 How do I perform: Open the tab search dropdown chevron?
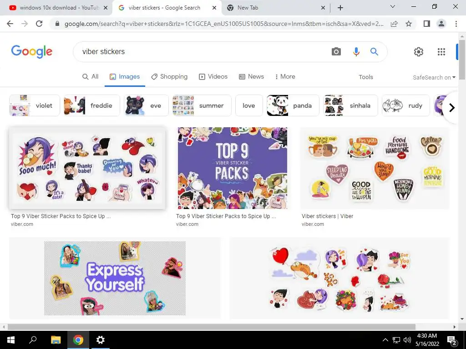[393, 6]
